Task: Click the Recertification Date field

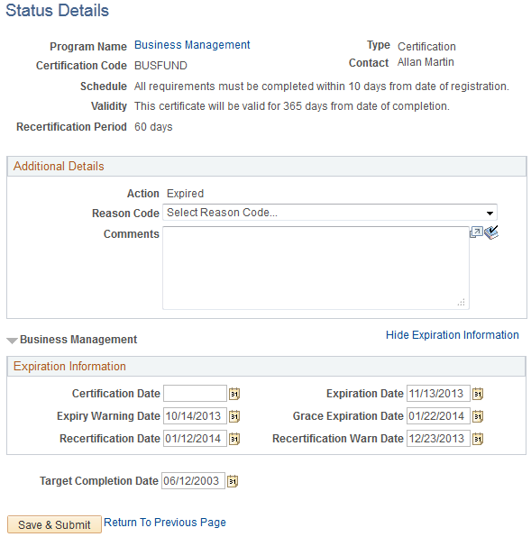Action: point(195,439)
